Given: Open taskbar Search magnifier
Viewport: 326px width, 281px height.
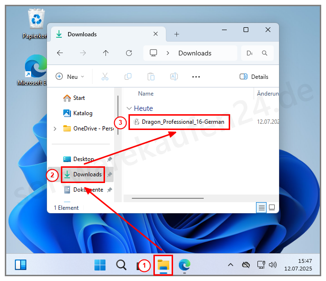Looking at the screenshot, I should (x=121, y=265).
